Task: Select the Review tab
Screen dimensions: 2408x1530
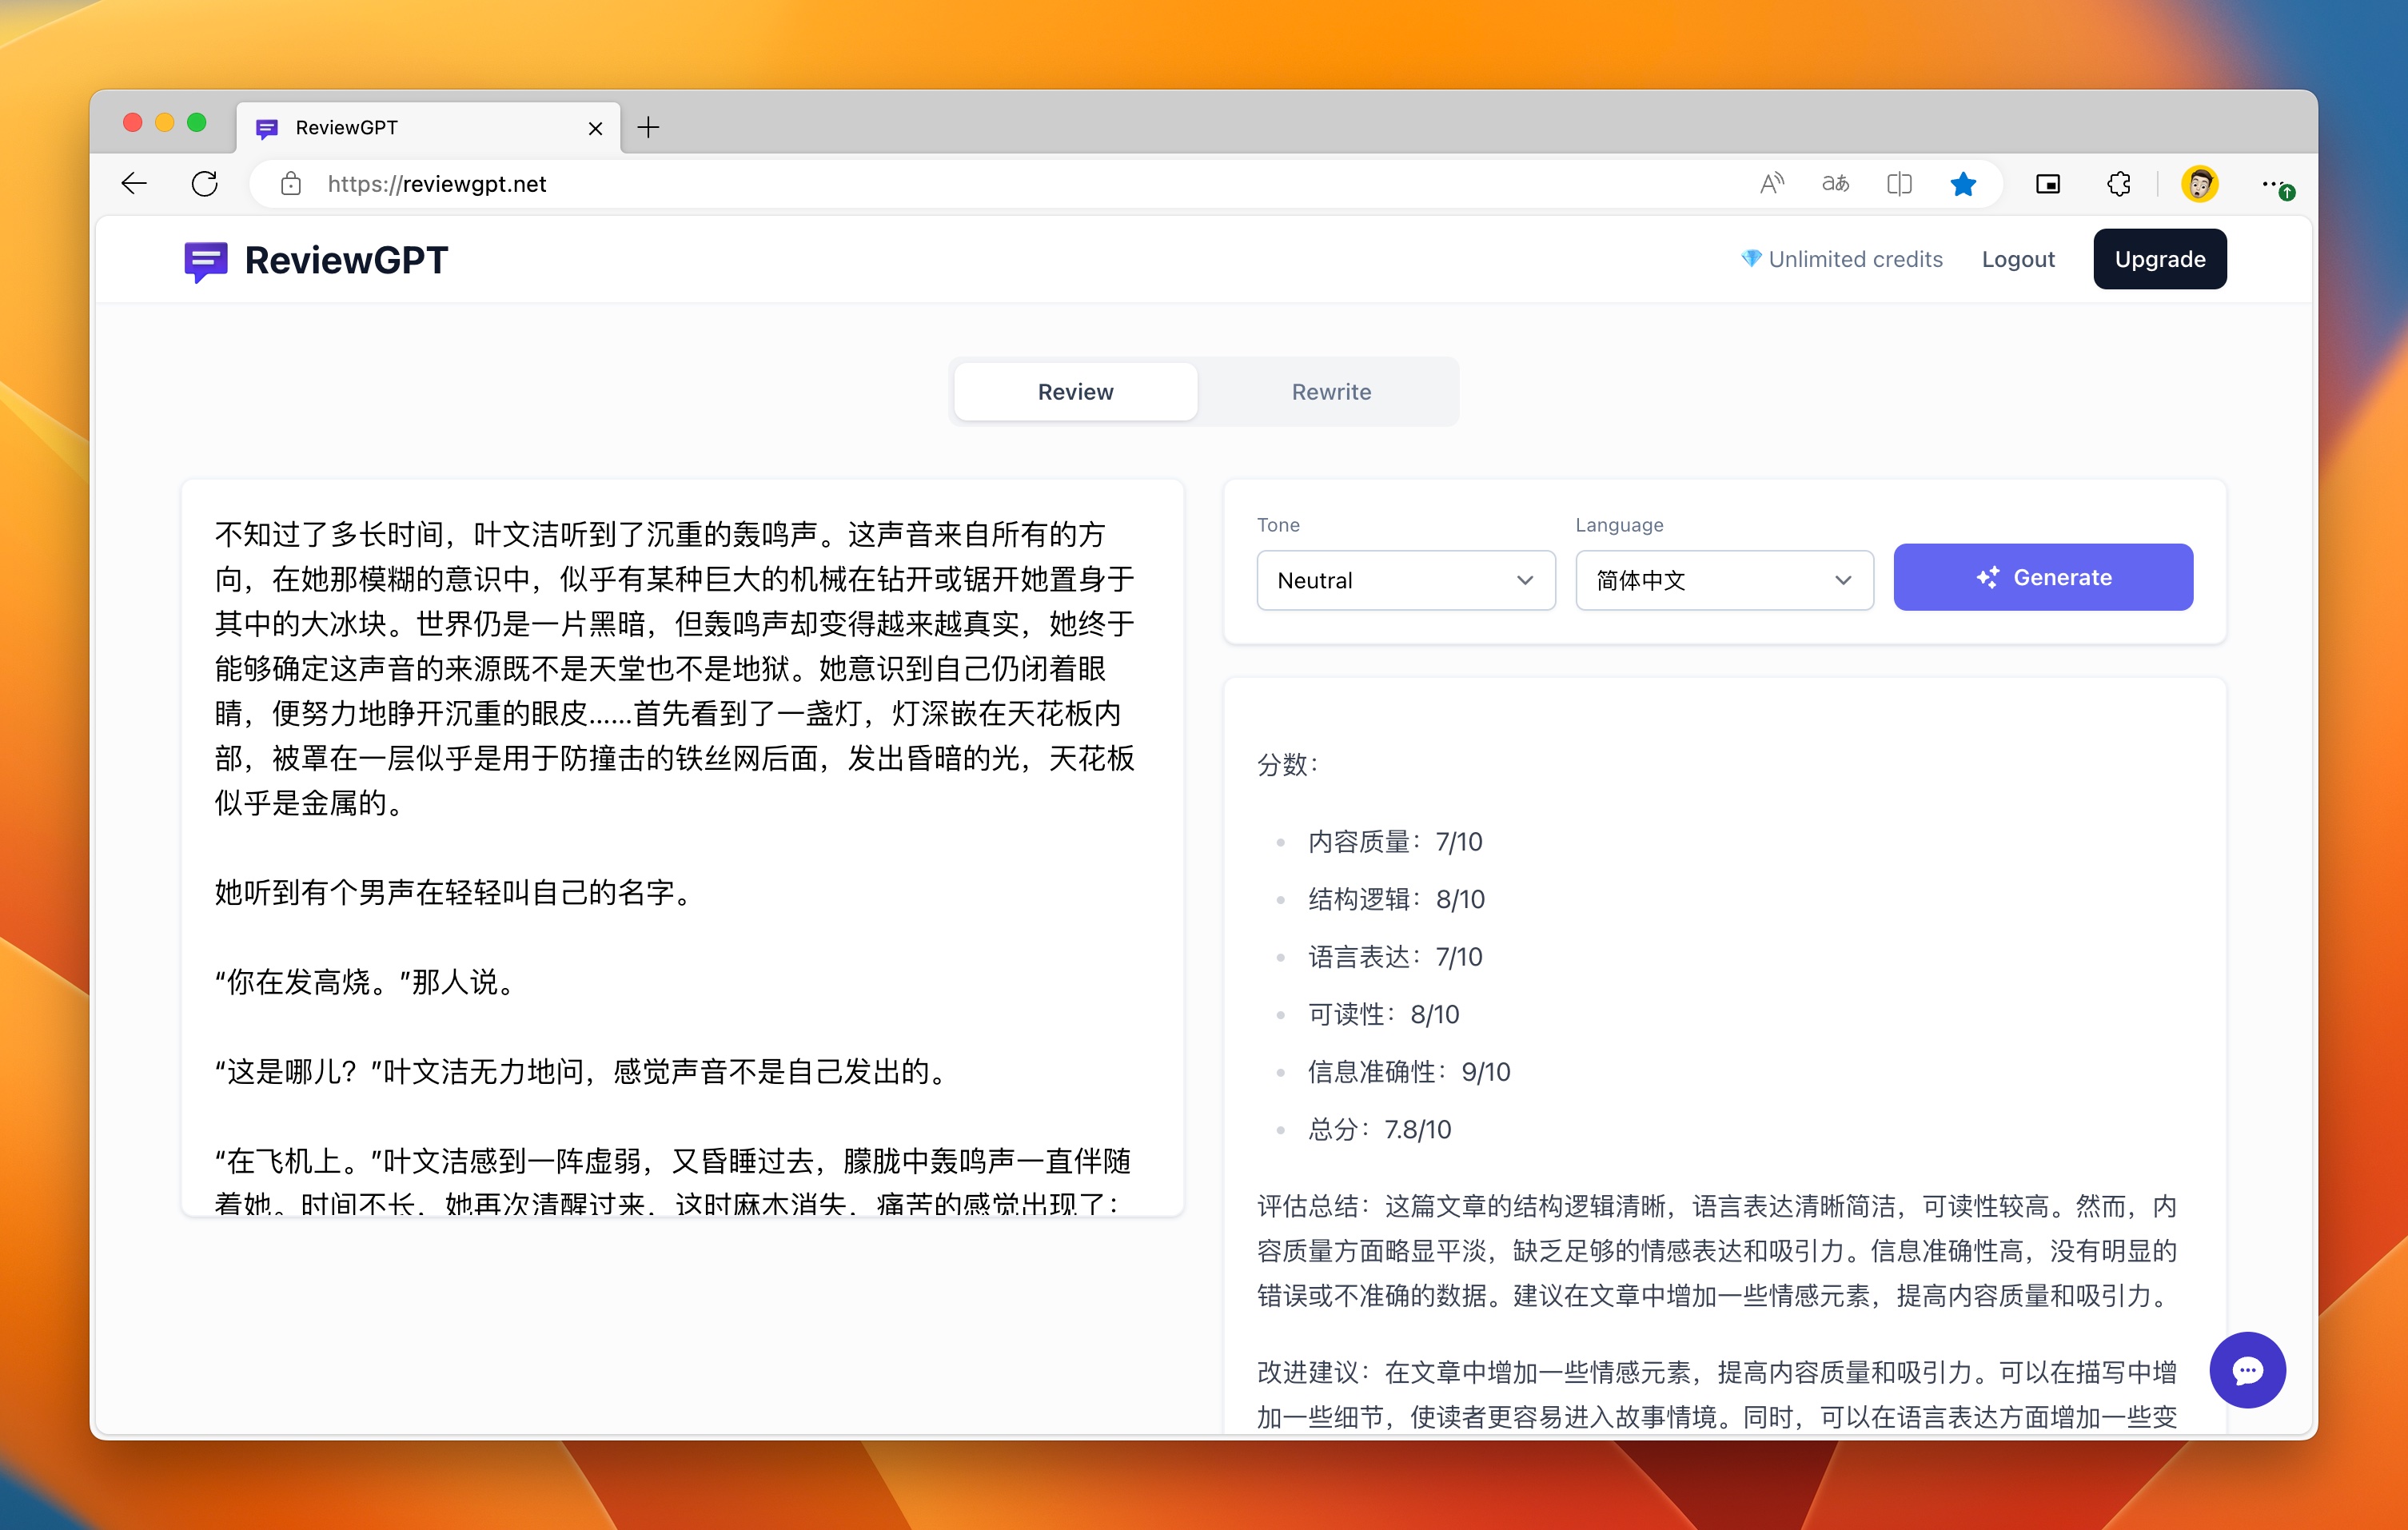Action: [1075, 391]
